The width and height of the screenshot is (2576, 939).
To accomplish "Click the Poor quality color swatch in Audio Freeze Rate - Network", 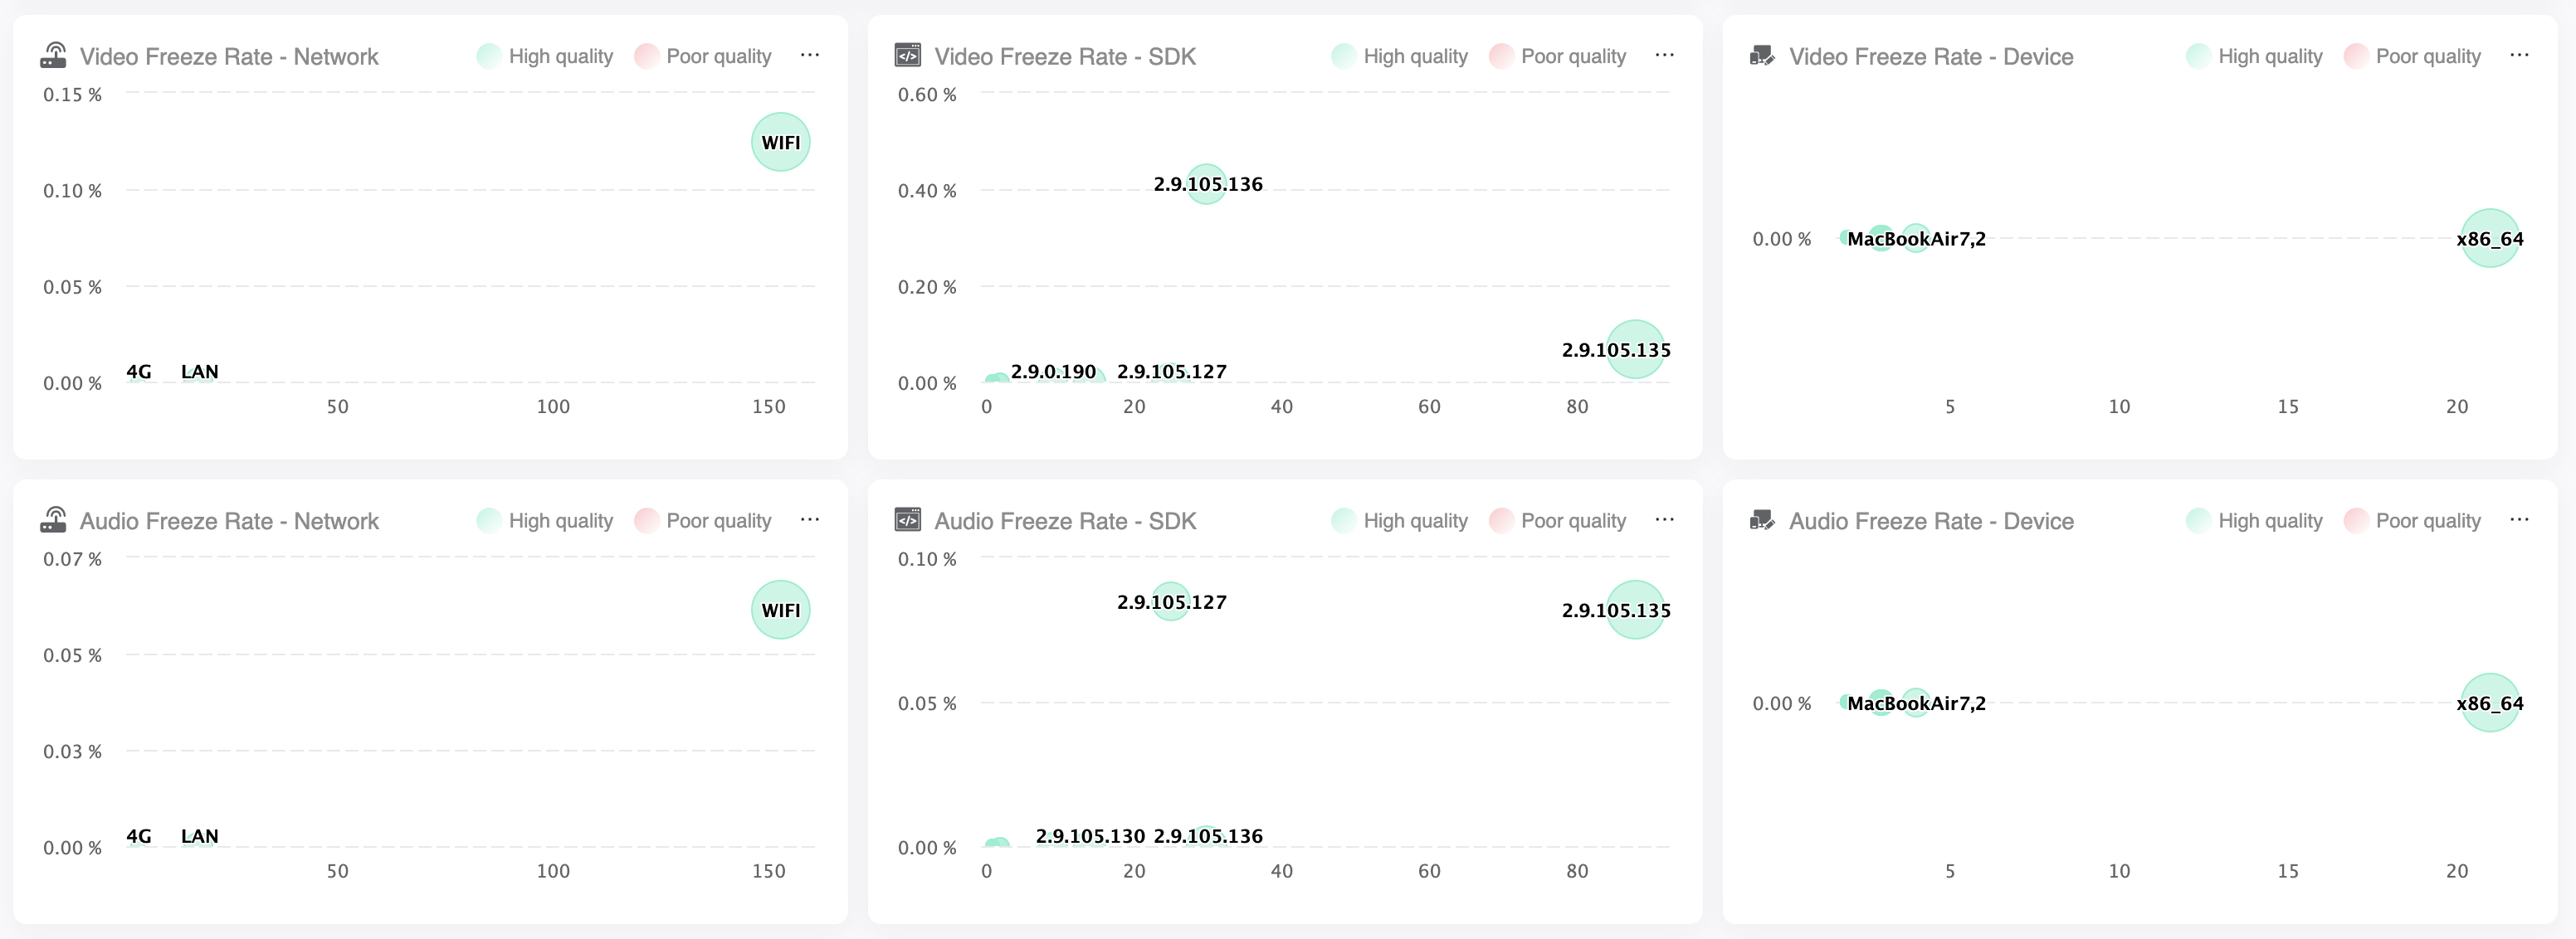I will point(647,521).
